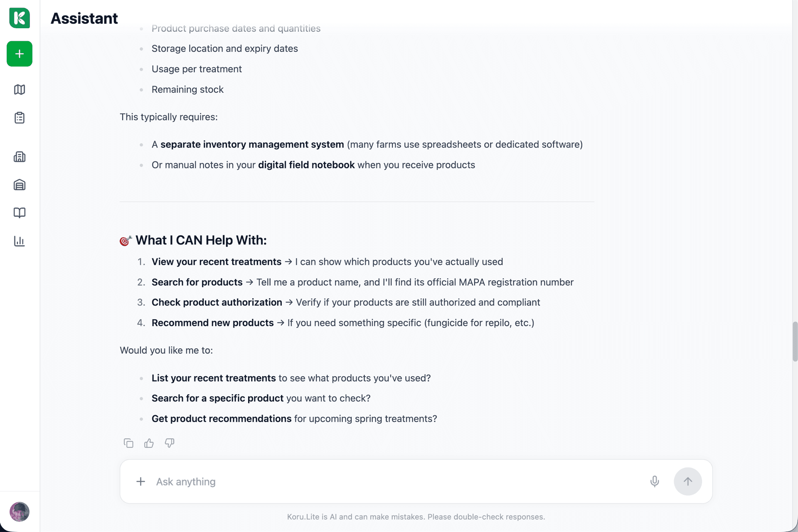798x532 pixels.
Task: Click the microphone voice input icon
Action: point(654,481)
